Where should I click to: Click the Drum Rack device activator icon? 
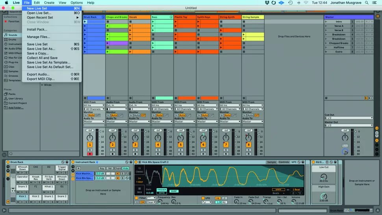pyautogui.click(x=7, y=162)
